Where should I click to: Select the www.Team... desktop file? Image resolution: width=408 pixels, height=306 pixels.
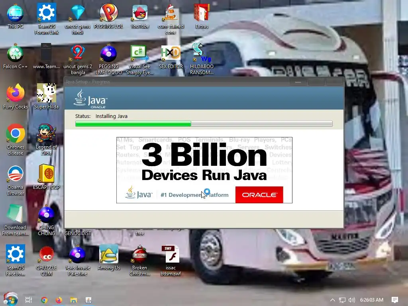click(x=46, y=57)
